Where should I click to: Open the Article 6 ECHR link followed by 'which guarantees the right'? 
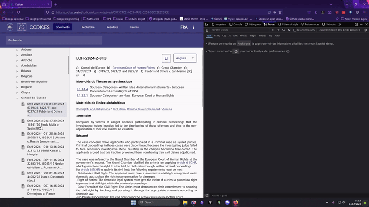(187, 163)
